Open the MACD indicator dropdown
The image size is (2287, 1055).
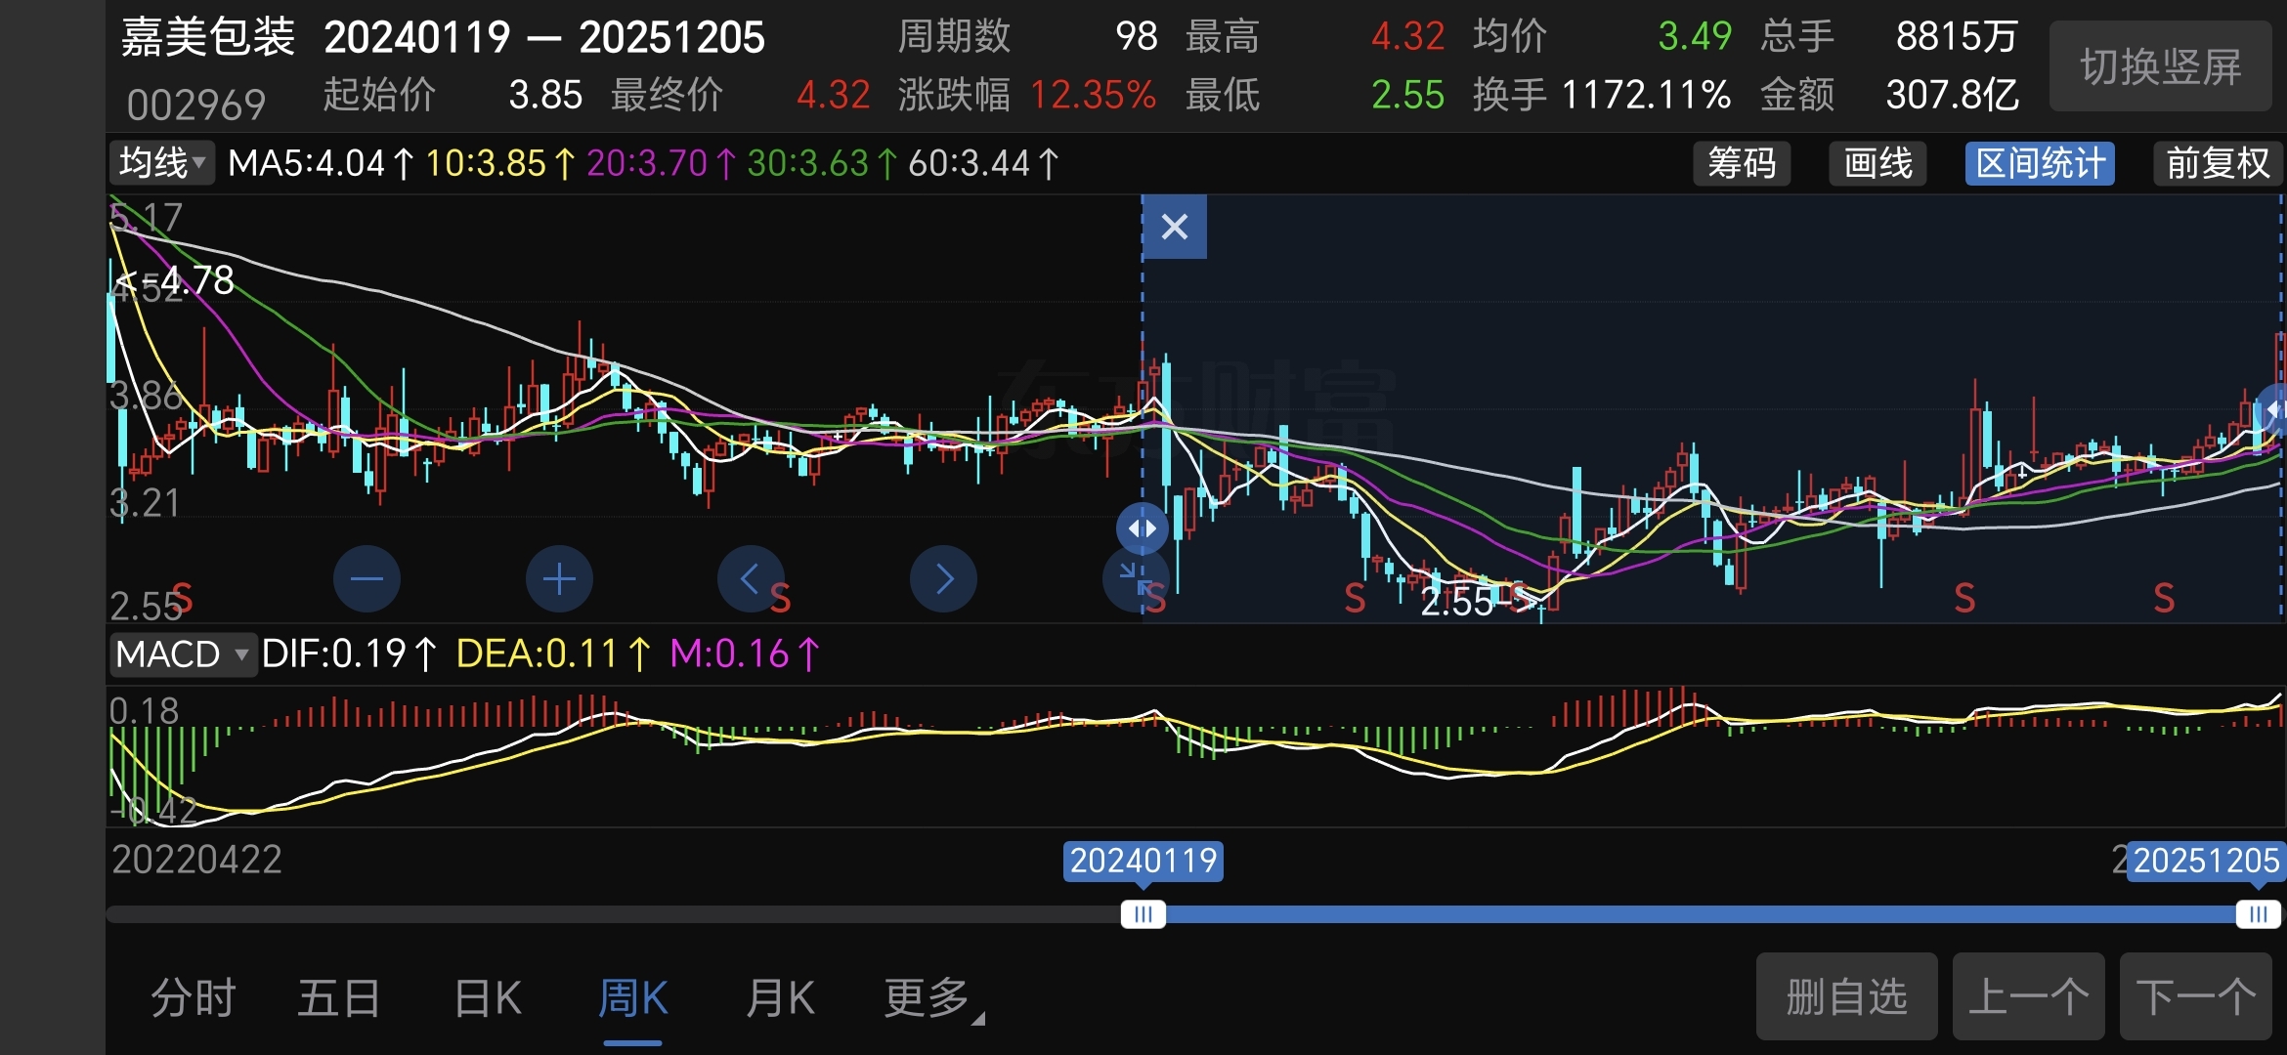coord(183,654)
